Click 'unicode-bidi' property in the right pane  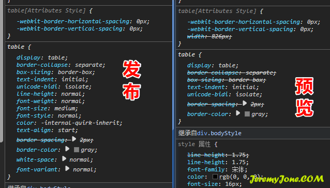208,94
